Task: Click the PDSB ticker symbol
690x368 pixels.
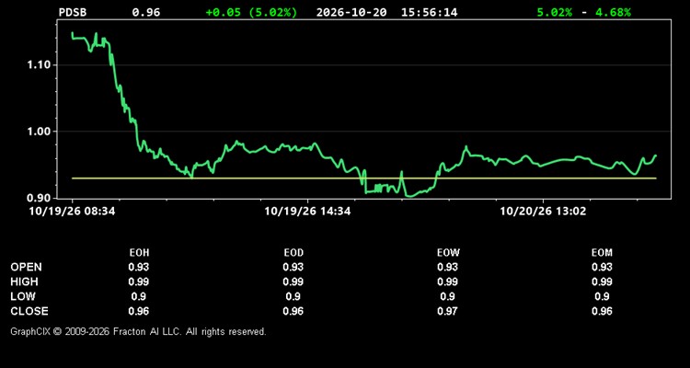Action: tap(73, 12)
